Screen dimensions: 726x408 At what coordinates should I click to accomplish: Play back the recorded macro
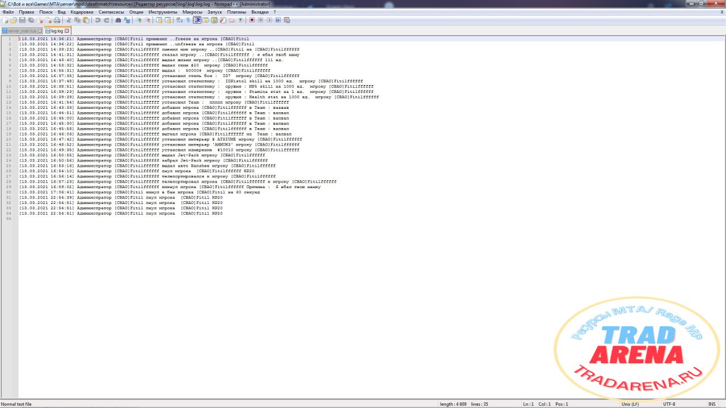coord(269,20)
